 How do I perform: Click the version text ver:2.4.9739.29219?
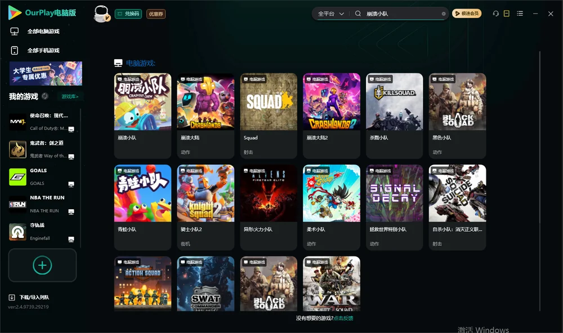28,307
